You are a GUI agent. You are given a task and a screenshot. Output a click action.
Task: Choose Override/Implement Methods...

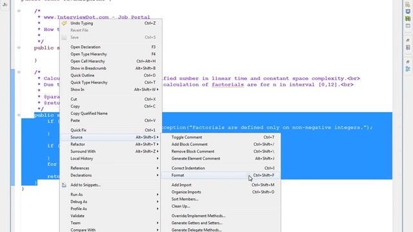221,216
